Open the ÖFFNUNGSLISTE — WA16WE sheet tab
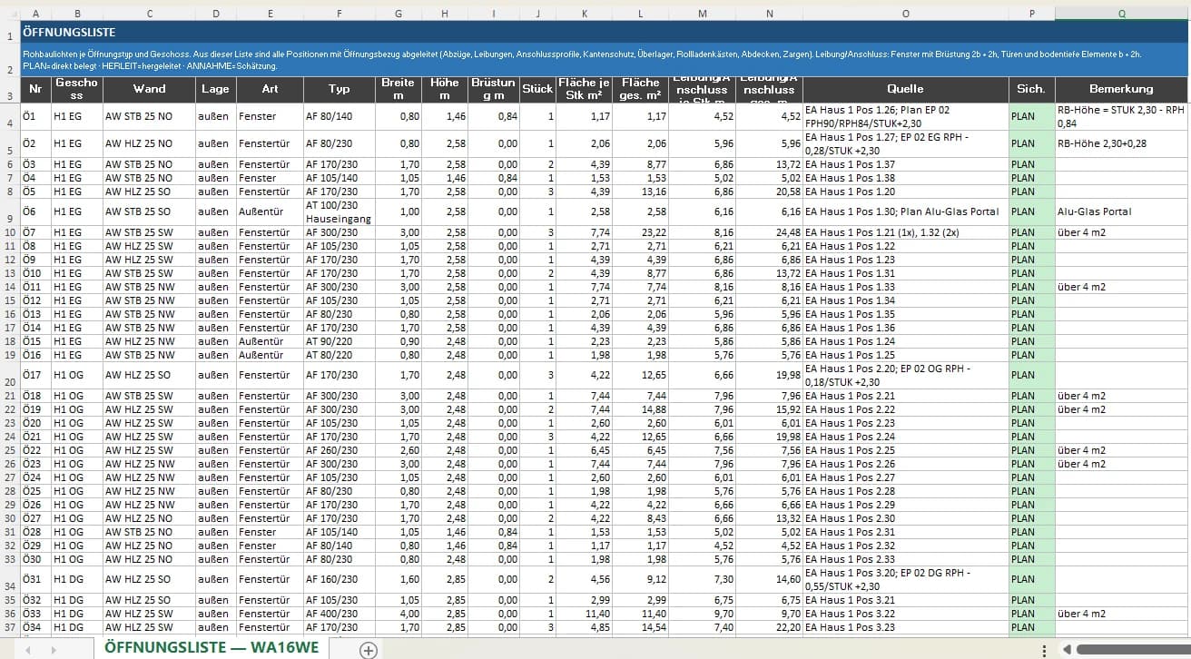Viewport: 1191px width, 659px height. pos(211,648)
